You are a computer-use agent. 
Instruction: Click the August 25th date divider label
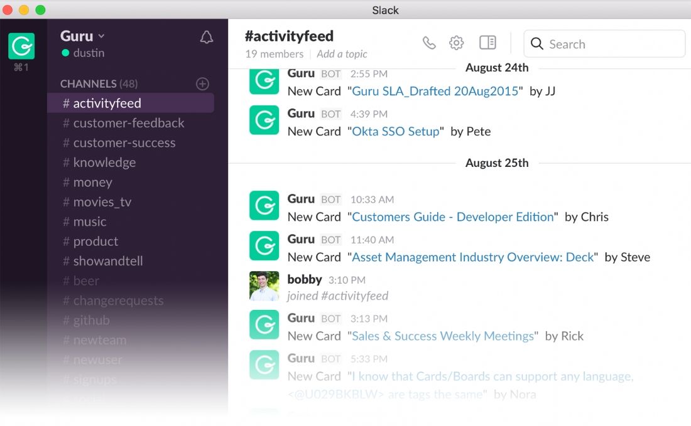click(x=497, y=163)
